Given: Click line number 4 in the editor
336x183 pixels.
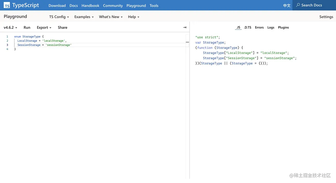Looking at the screenshot, I should tap(7, 49).
